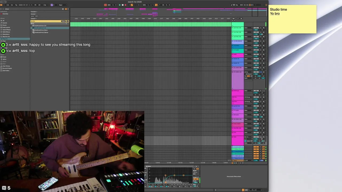Arm the bass track for recording
The width and height of the screenshot is (342, 192).
pos(264,54)
